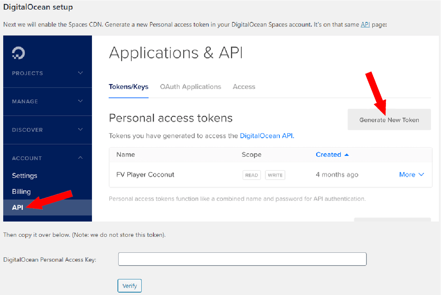Click the '4 months ago' created date
441x295 pixels.
(x=337, y=175)
